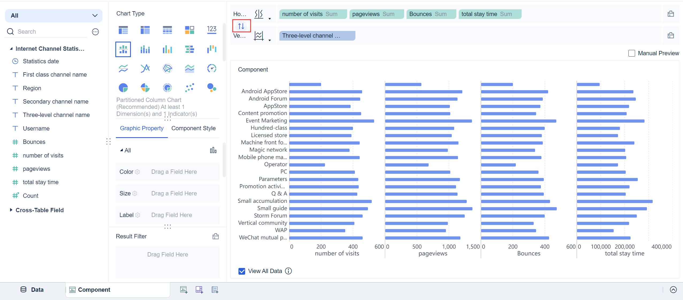Screen dimensions: 683x300
Task: Select the KPI 123 indicator card icon
Action: pos(212,30)
